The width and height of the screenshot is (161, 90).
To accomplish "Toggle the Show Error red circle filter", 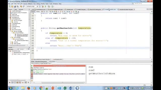I will [32, 76].
